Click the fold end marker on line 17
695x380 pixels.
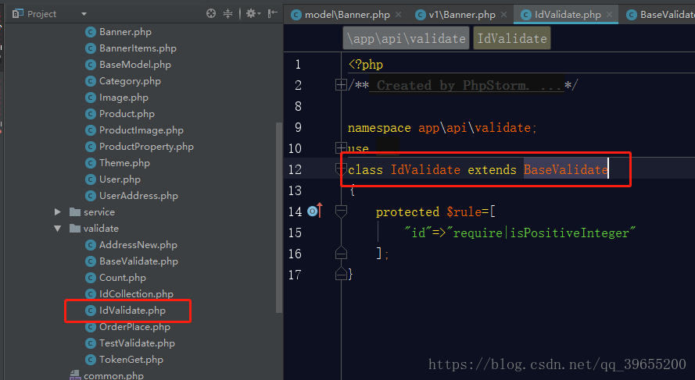341,274
